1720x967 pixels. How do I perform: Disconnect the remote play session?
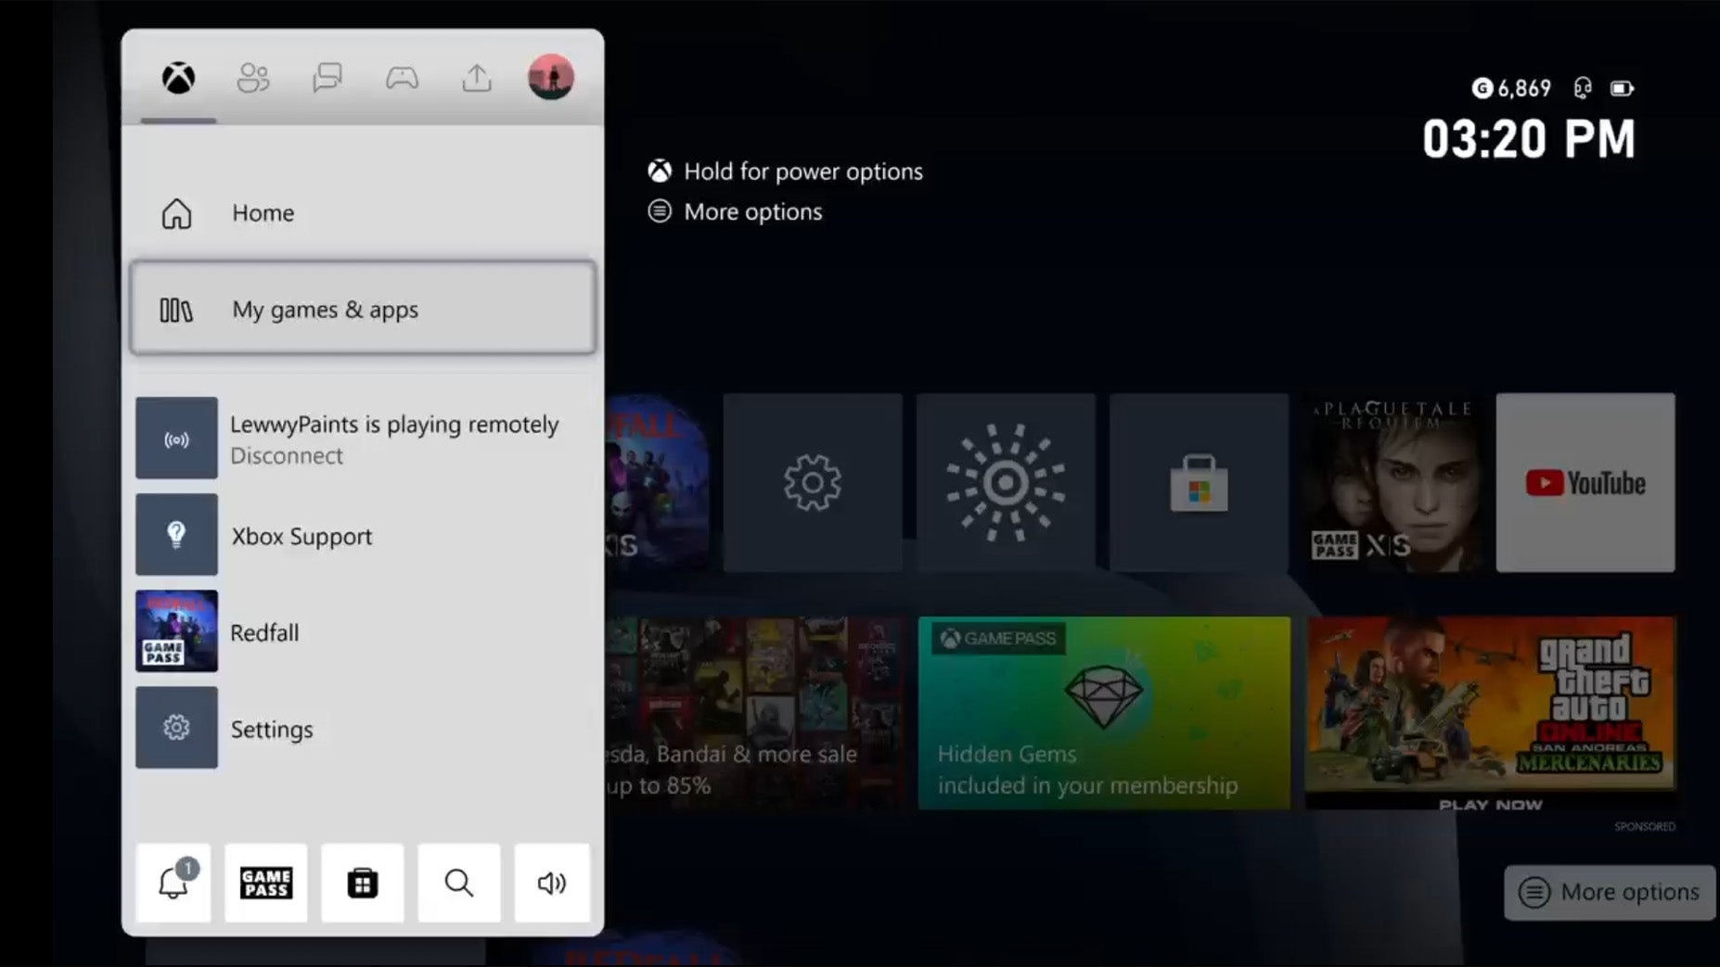[x=287, y=456]
